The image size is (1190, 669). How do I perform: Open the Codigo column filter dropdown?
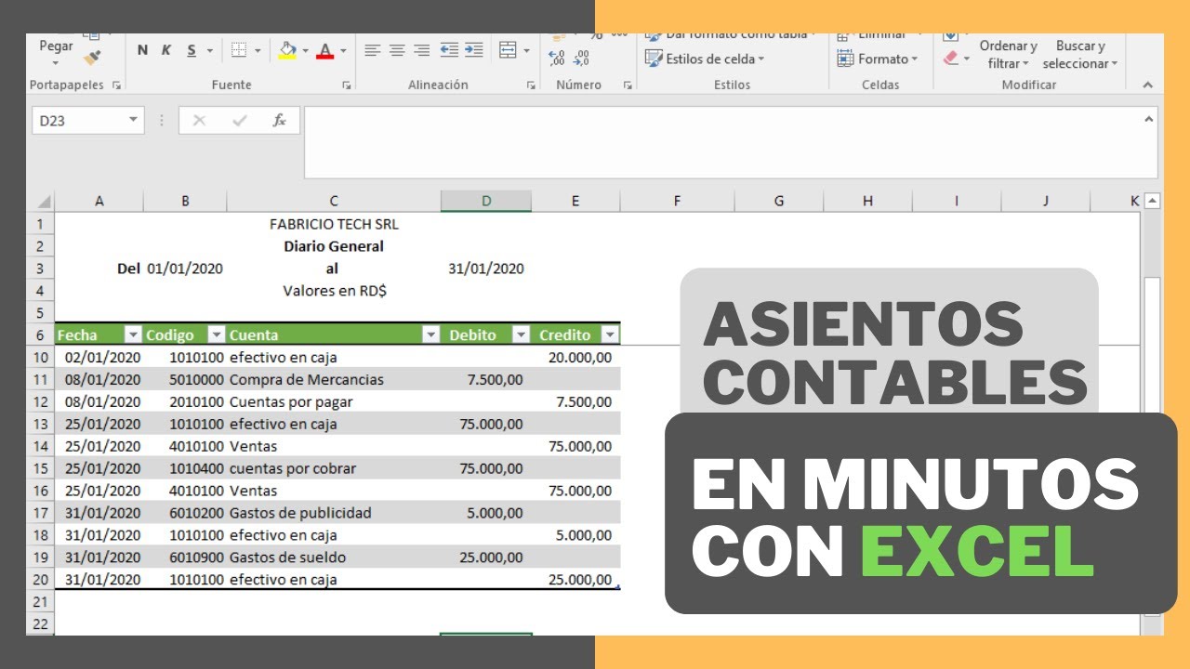(216, 334)
